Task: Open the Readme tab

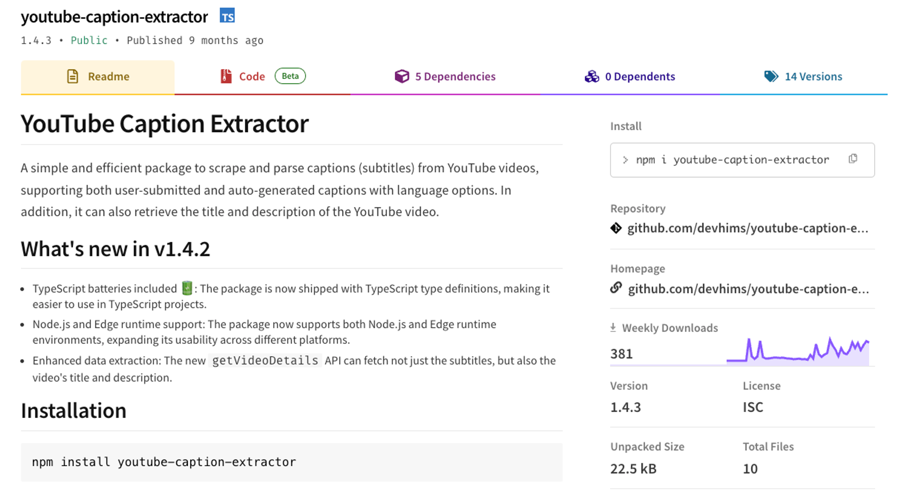Action: (108, 77)
